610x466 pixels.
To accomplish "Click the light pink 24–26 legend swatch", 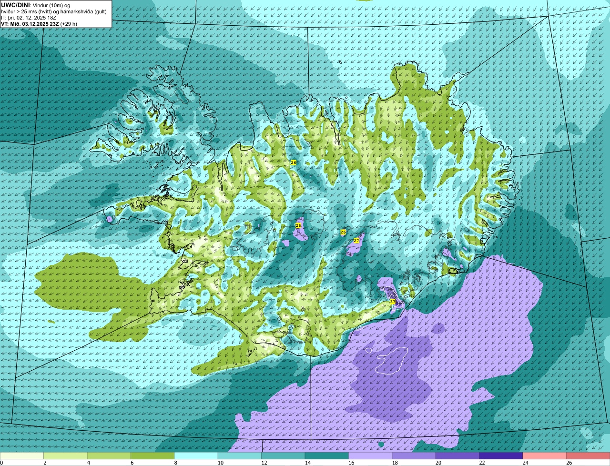I will point(545,456).
